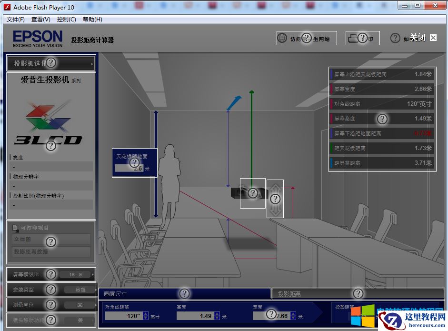Click the help mark near the 宽度 field
This screenshot has height=331, width=448.
pos(271,314)
